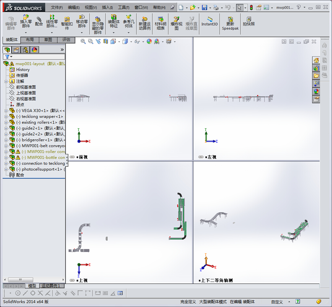Open the 文件(F) menu

tap(57, 7)
